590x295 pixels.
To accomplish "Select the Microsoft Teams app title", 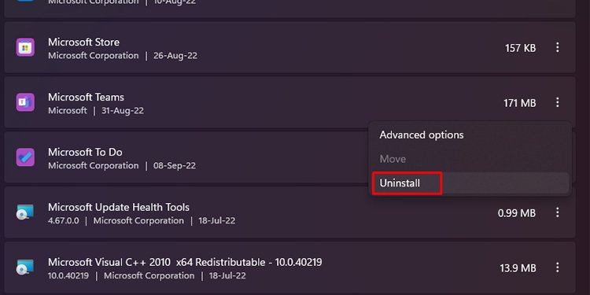I will pos(86,97).
